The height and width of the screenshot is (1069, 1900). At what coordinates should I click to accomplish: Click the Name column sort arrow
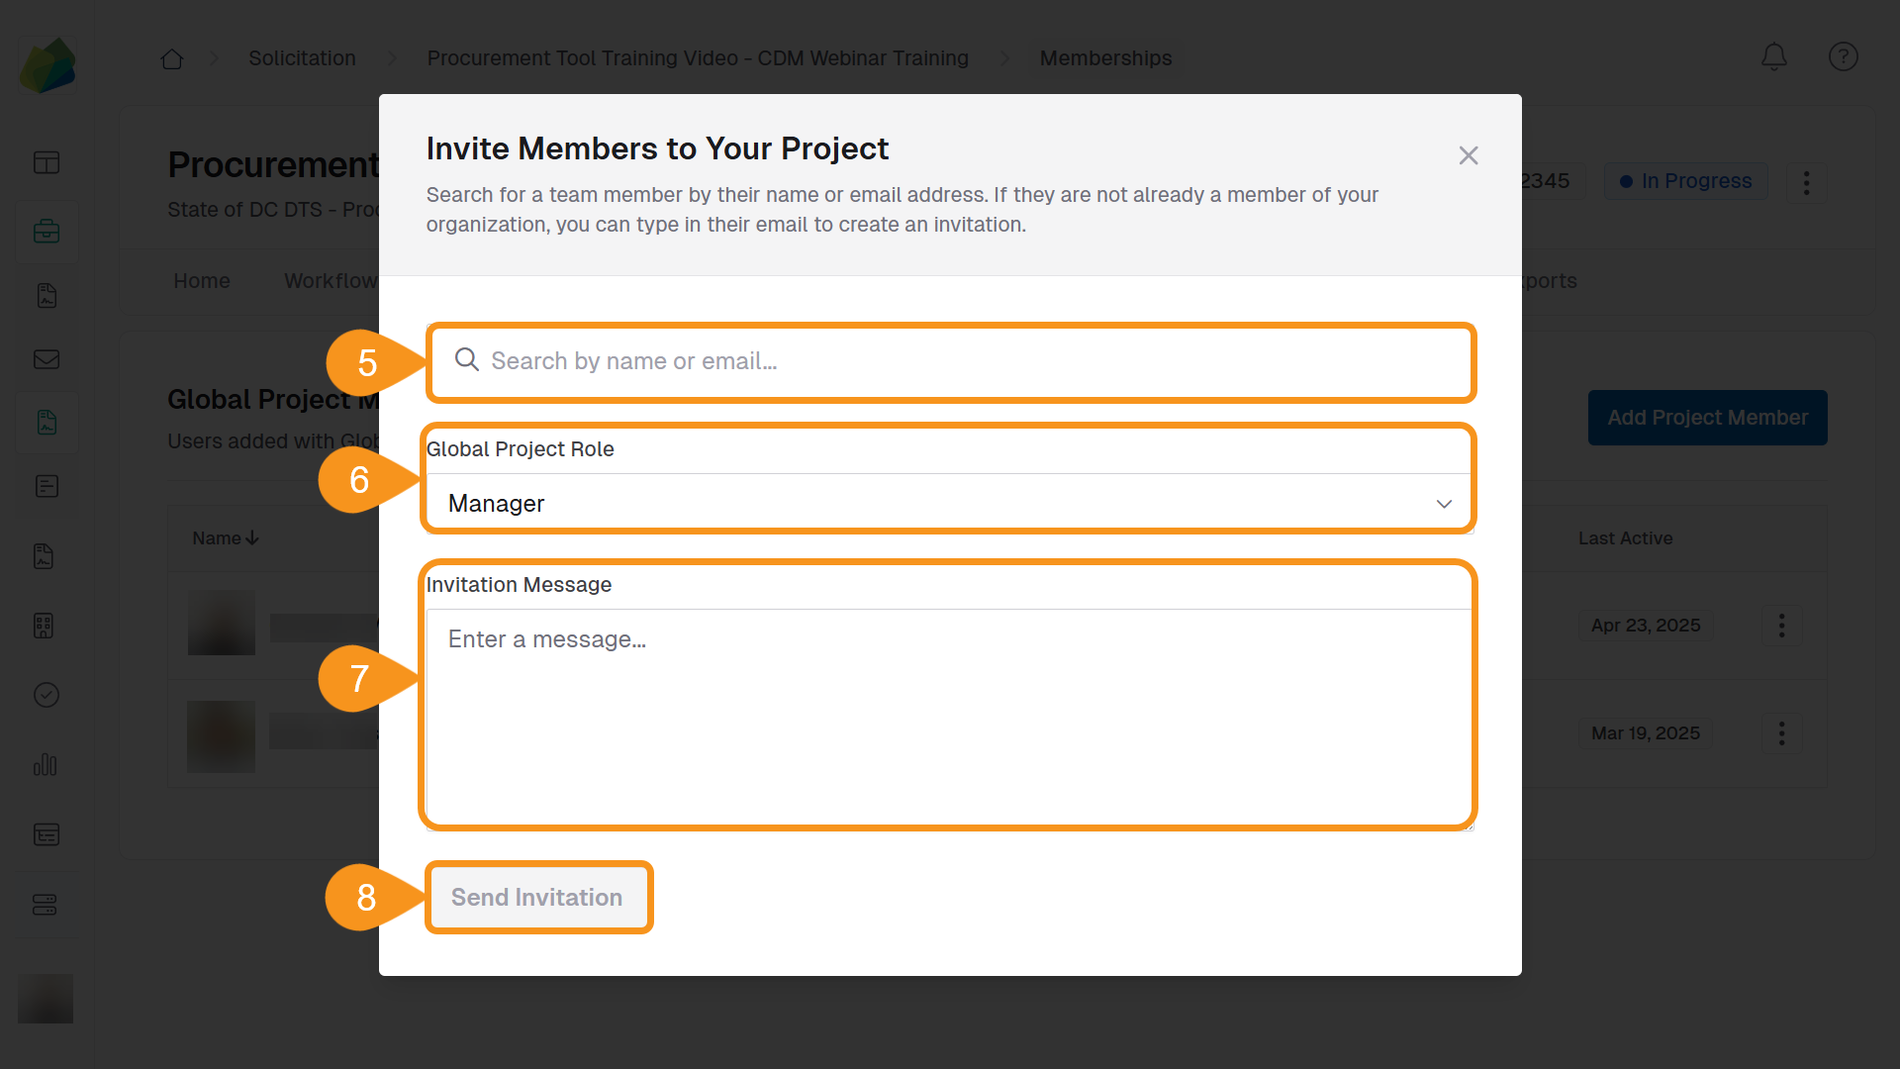[252, 537]
